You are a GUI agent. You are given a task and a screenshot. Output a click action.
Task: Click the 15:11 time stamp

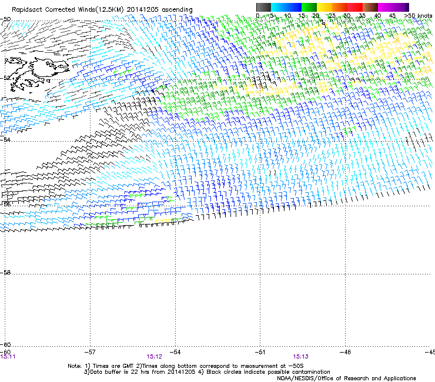pos(8,357)
